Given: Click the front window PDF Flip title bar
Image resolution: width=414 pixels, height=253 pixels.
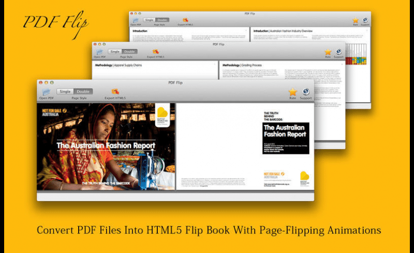Looking at the screenshot, I should tap(175, 83).
